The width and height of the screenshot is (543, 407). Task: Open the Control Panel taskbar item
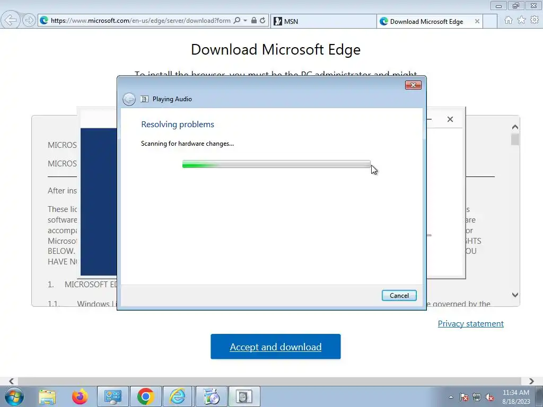pyautogui.click(x=113, y=396)
